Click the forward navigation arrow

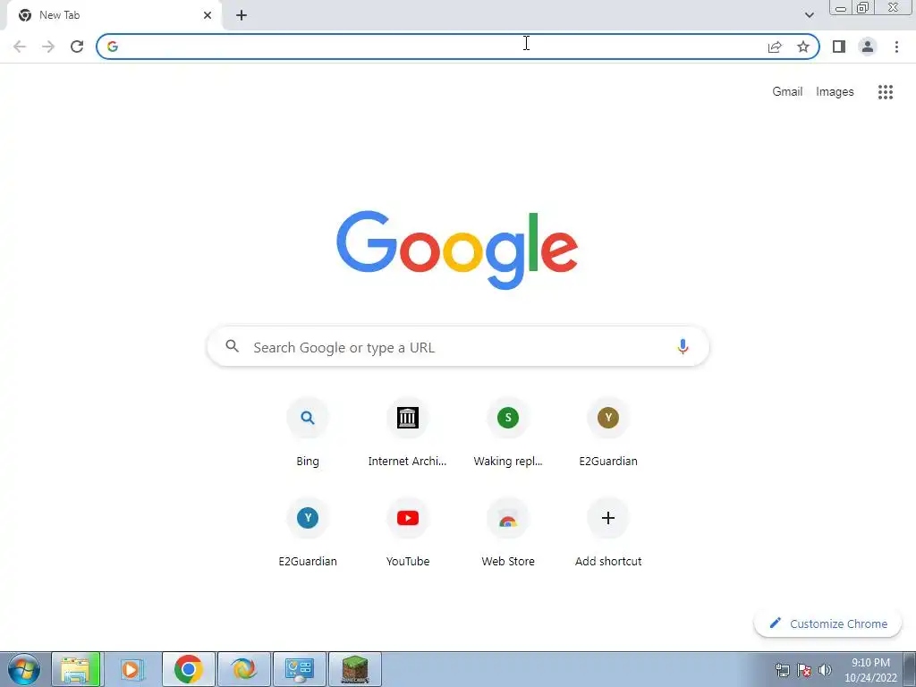[48, 47]
